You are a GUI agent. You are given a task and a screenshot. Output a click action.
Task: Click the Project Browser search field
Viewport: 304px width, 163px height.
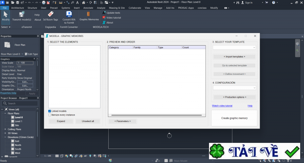pyautogui.click(x=21, y=103)
